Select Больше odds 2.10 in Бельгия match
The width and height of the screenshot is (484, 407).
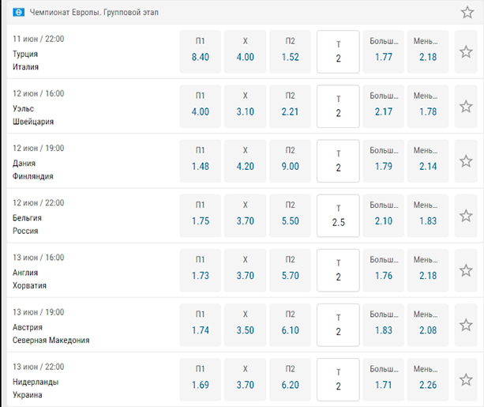[x=384, y=216]
